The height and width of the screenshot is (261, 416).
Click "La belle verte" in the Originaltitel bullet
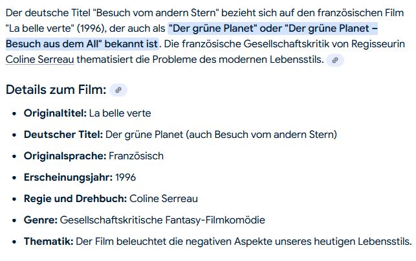pos(120,113)
